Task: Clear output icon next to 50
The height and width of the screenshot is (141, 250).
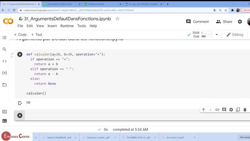Action: point(20,103)
